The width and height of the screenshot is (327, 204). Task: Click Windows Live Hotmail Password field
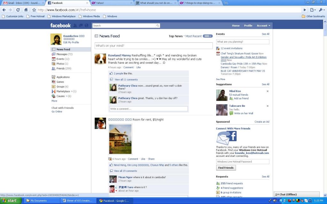(x=243, y=162)
